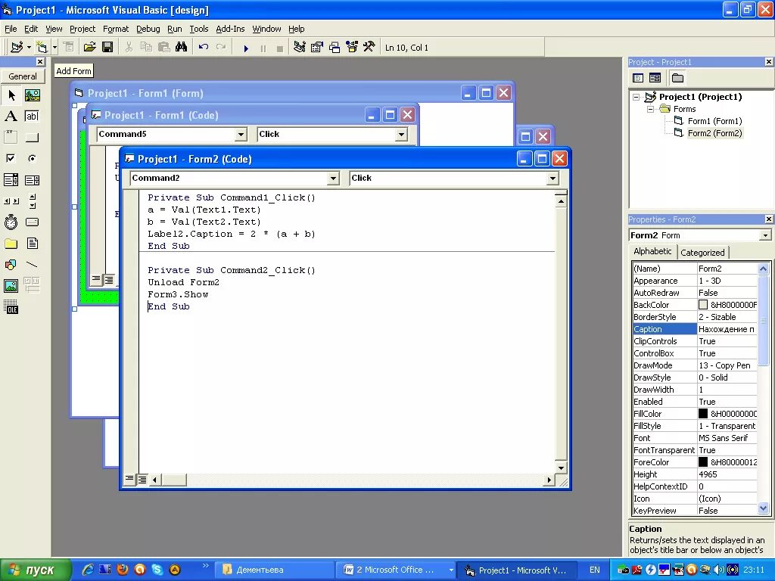Viewport: 775px width, 581px height.
Task: Start the program with the Run arrow
Action: [246, 48]
